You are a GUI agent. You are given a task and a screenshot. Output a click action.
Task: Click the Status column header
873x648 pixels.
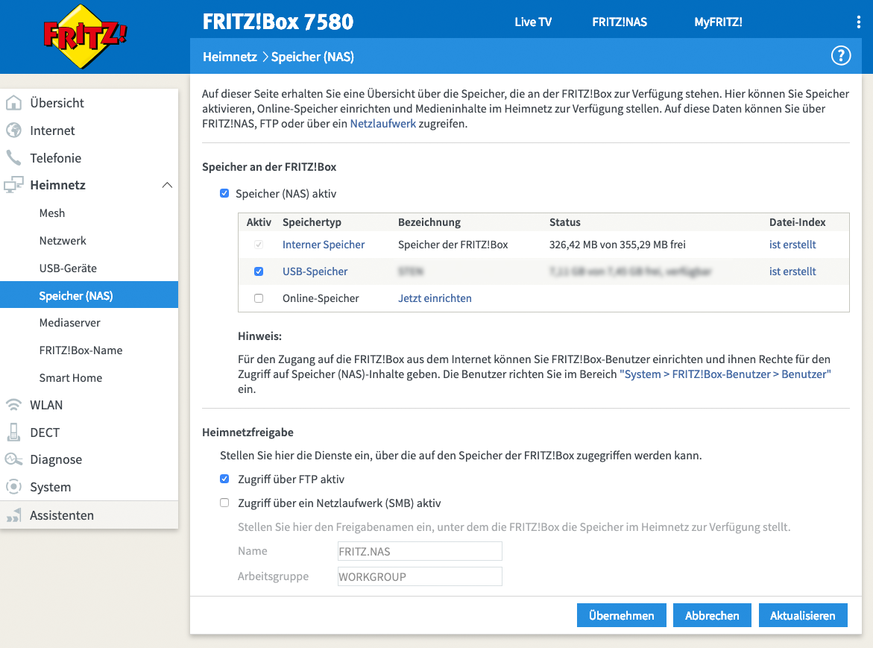pyautogui.click(x=564, y=222)
